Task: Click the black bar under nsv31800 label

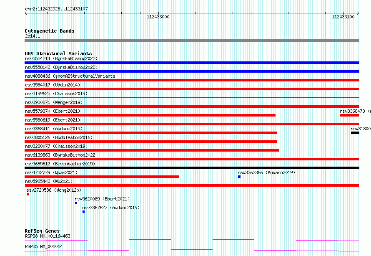Action: click(355, 133)
